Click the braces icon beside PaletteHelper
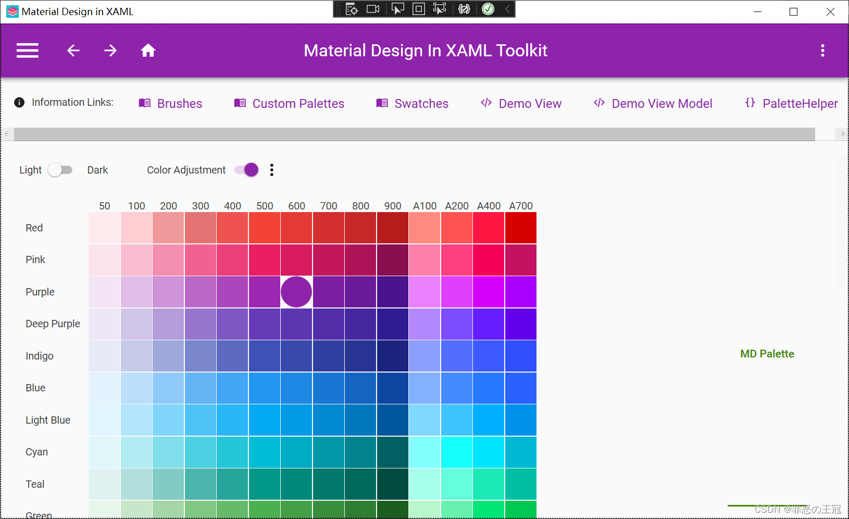Screen dimensions: 849x519 click(750, 103)
